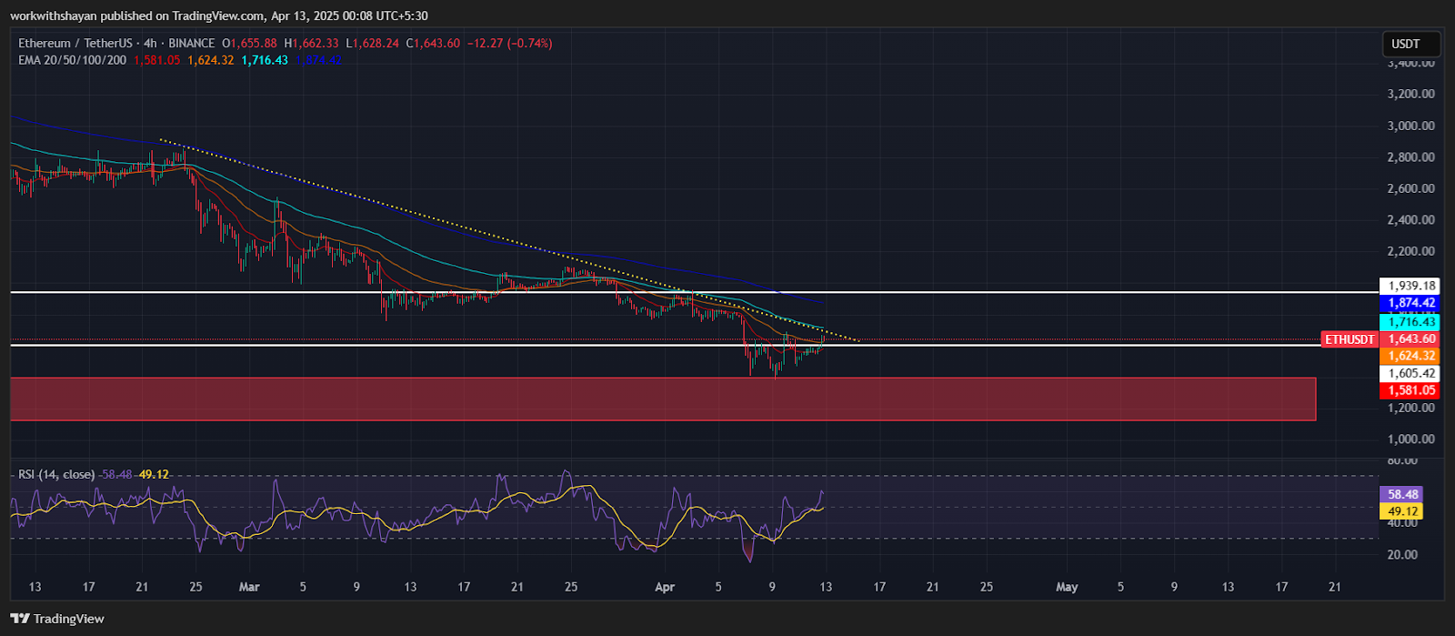Click the −12.27 (−0.74%) change value in header
This screenshot has height=636, width=1455.
point(509,43)
